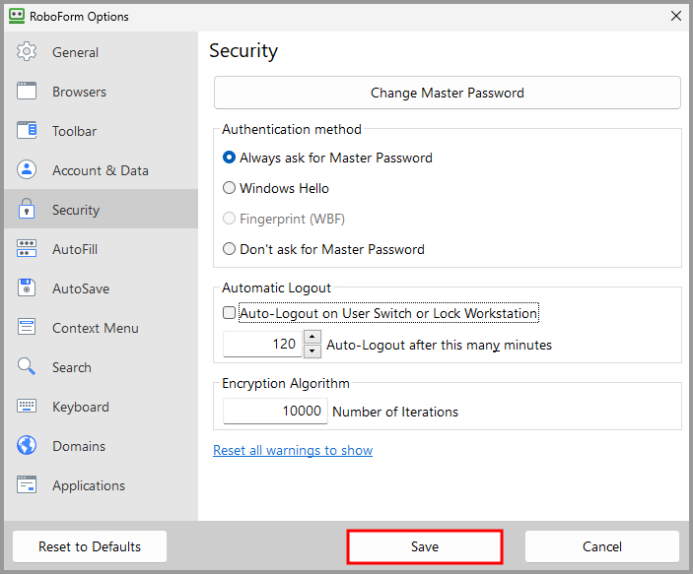Click Auto-Logout after this many minutes label
The image size is (693, 574).
click(x=439, y=345)
